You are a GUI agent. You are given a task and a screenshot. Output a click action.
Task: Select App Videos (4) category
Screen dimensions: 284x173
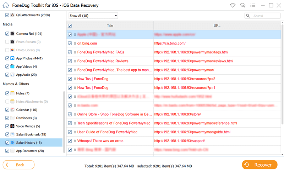(x=26, y=67)
